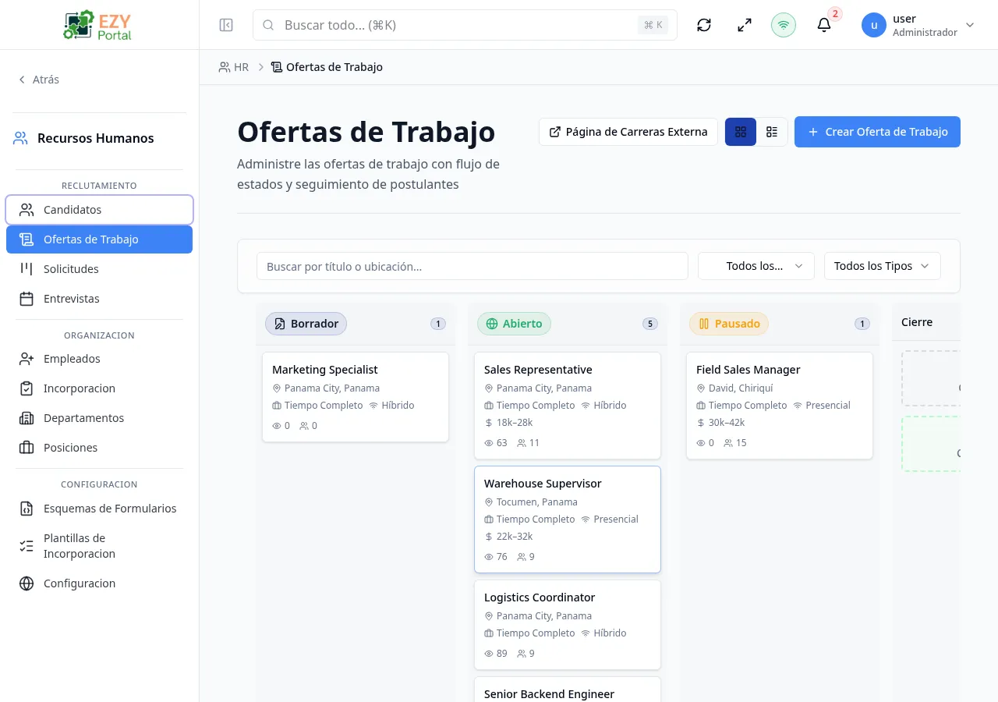Click David, Chiriquí location text
This screenshot has height=702, width=998.
[741, 388]
